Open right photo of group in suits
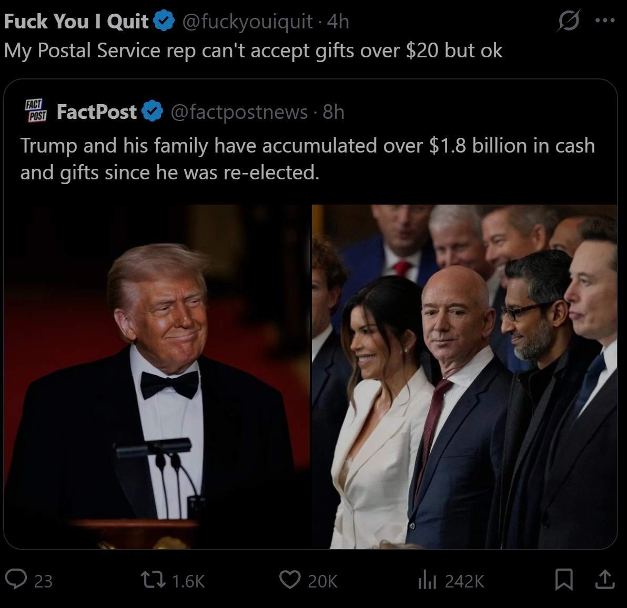 tap(464, 376)
